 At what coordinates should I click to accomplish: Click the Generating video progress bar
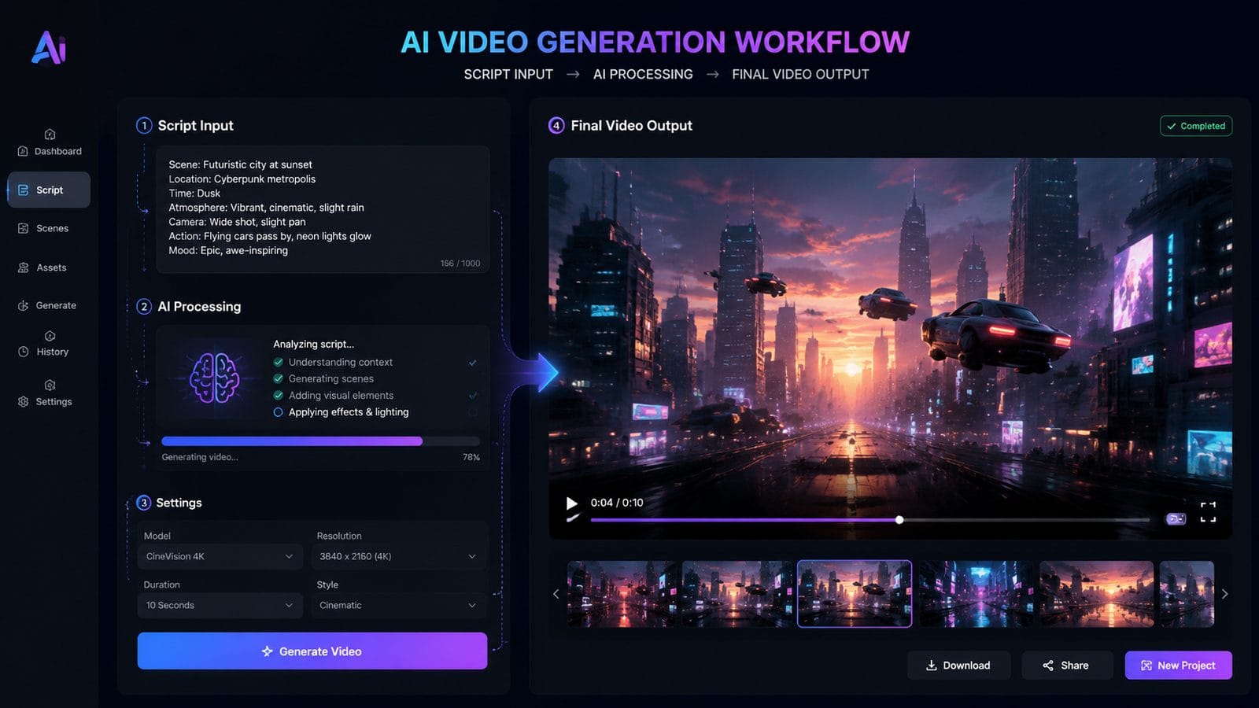pyautogui.click(x=320, y=441)
